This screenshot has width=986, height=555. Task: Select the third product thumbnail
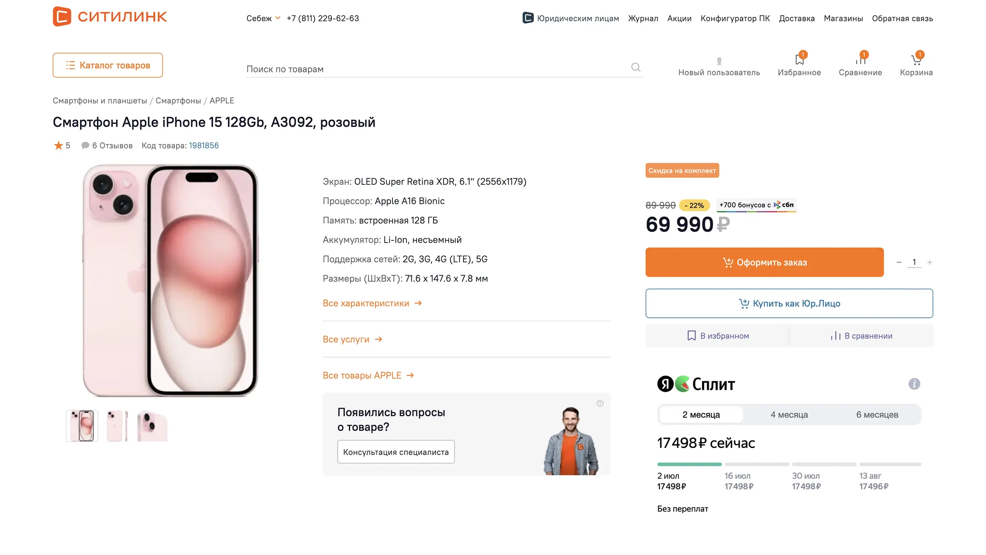point(152,426)
